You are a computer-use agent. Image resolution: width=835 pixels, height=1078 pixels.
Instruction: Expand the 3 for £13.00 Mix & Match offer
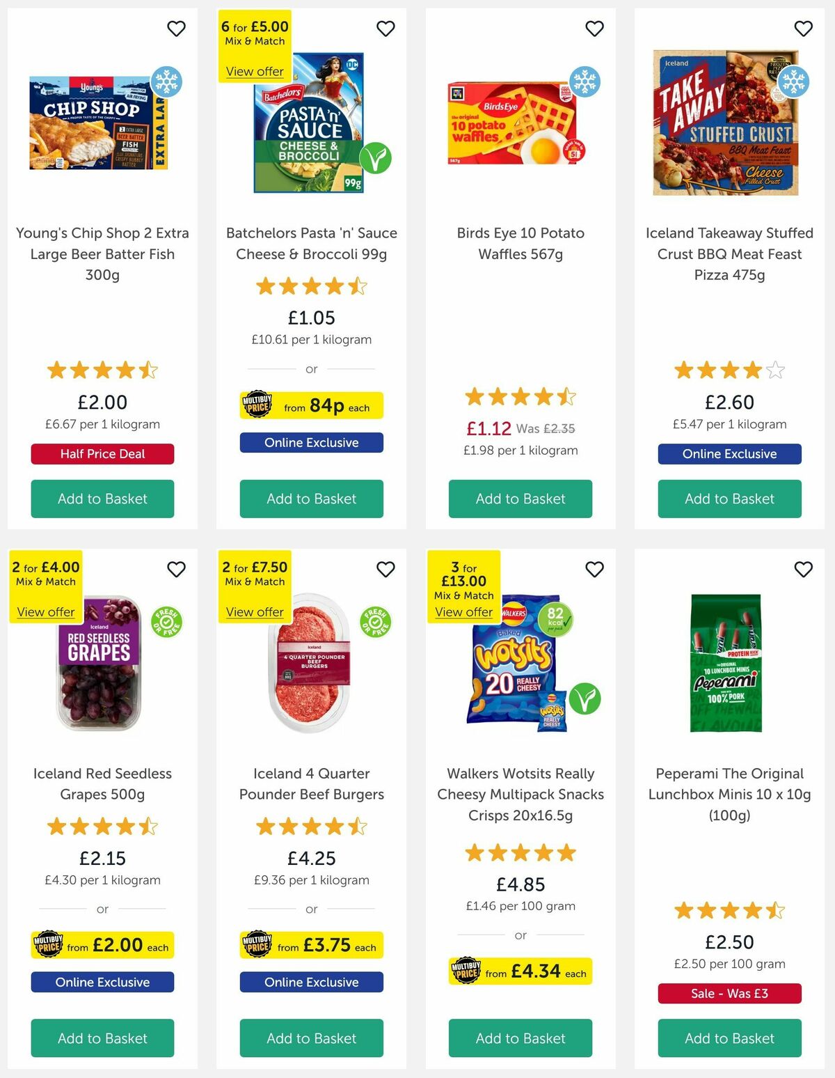[x=463, y=612]
